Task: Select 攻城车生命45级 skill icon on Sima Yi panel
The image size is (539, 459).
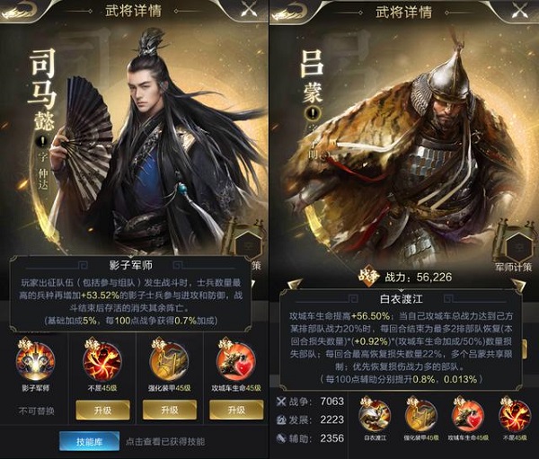Action: coord(236,360)
